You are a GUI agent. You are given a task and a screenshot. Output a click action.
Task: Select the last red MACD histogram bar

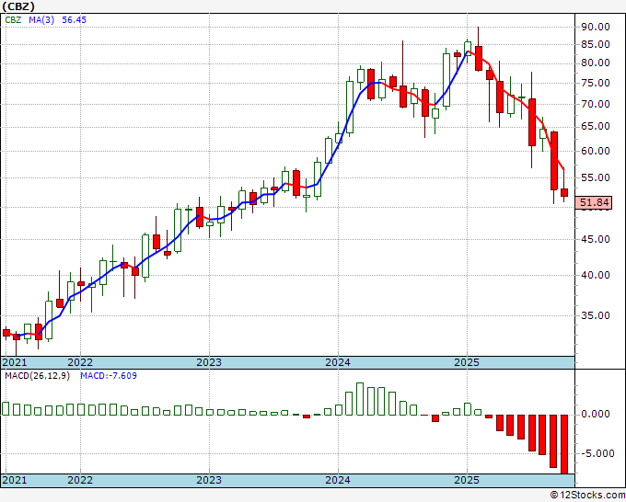point(564,444)
